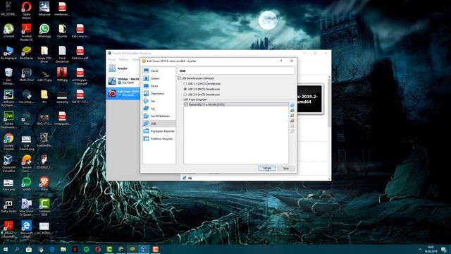Open uTorrent desktop shortcut
This screenshot has height=254, width=451.
pyautogui.click(x=8, y=31)
